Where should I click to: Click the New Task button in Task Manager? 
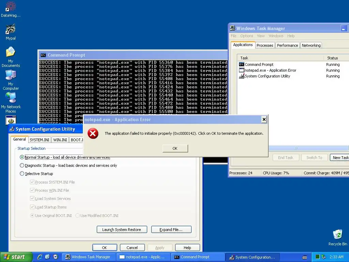click(x=339, y=158)
